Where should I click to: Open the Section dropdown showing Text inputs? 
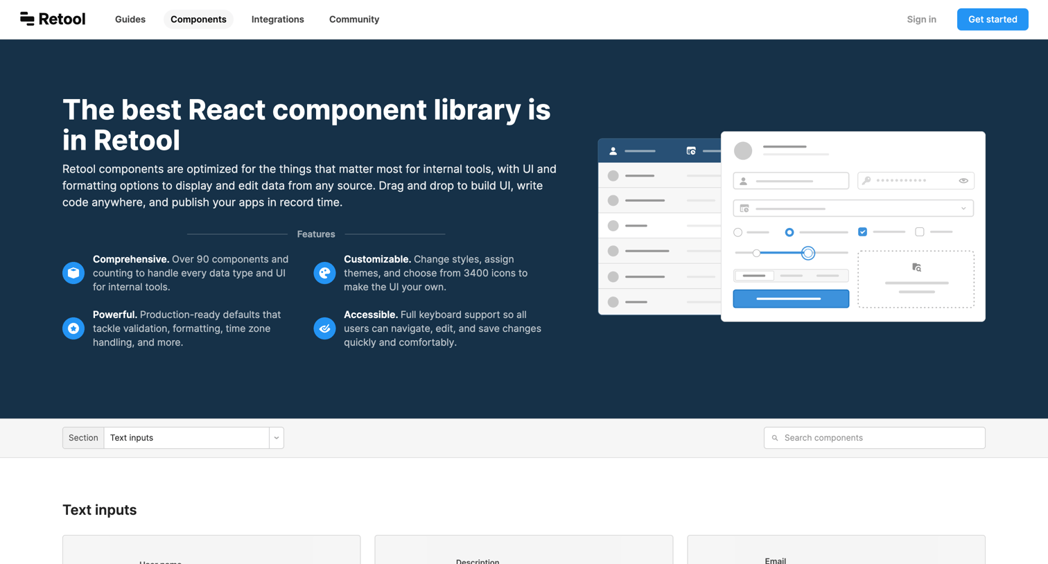[x=173, y=438]
